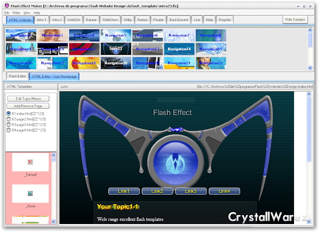Switch to HTML Editor - Your Homepage tab

[x=54, y=77]
